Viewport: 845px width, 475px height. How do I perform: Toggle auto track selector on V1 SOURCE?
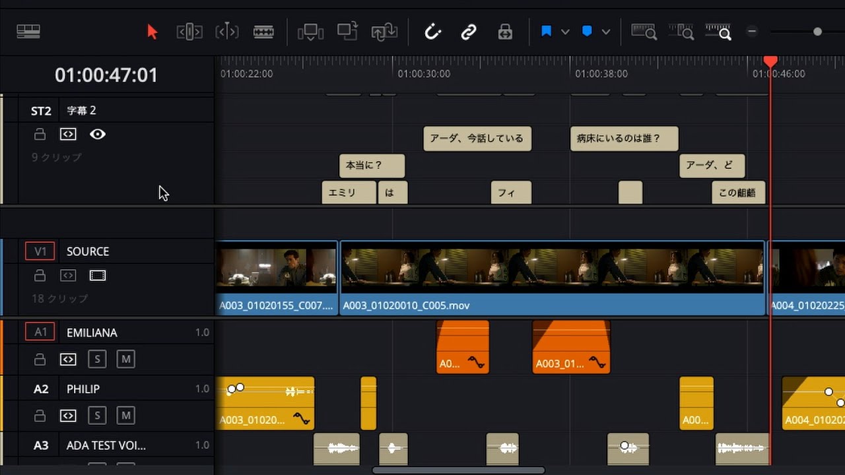click(68, 276)
